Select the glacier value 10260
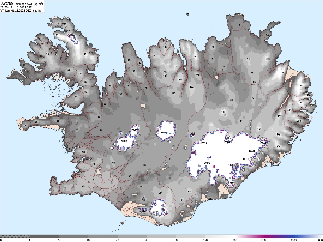This screenshot has height=242, width=323. pyautogui.click(x=134, y=130)
